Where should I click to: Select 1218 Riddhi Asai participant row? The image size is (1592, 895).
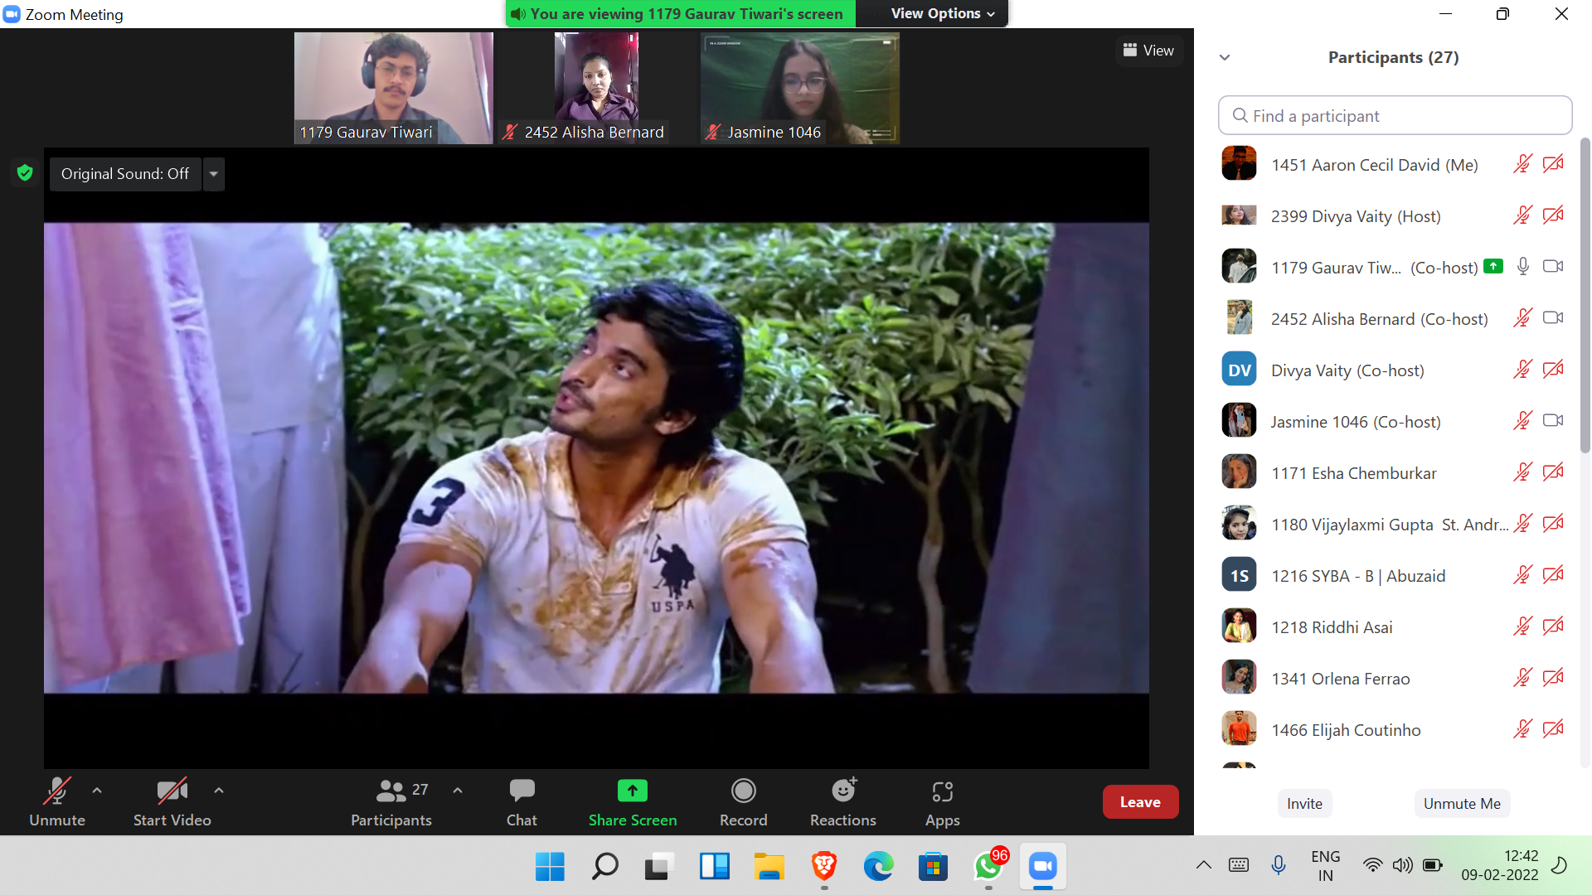tap(1394, 626)
